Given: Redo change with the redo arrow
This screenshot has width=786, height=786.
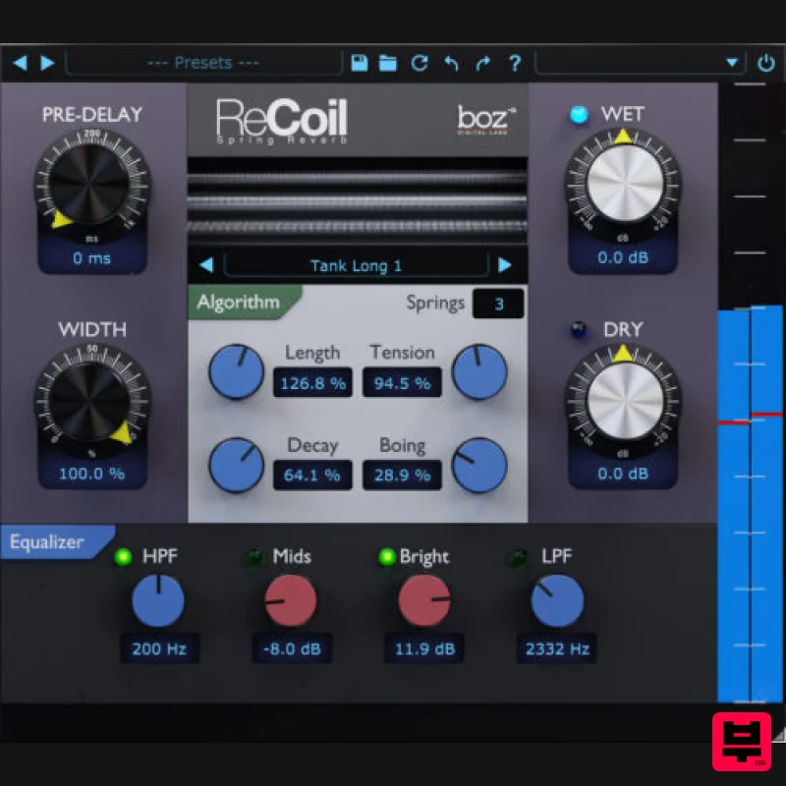Looking at the screenshot, I should click(x=482, y=63).
